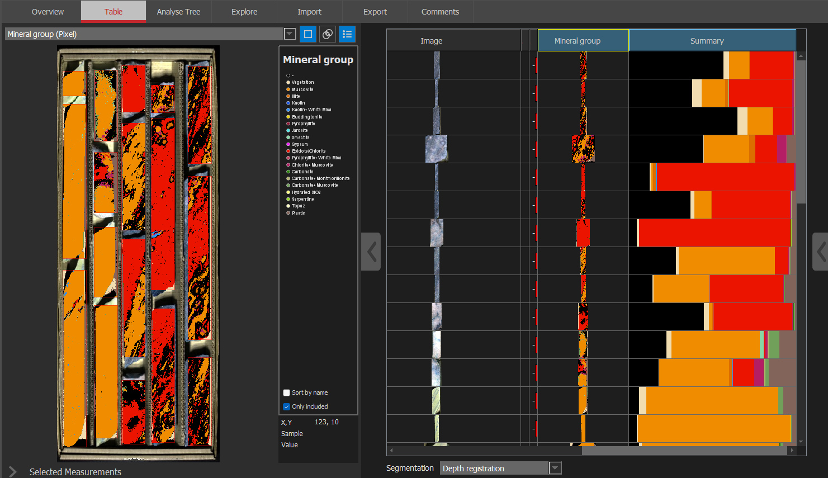The image size is (828, 478).
Task: Click the table's scroll-right arrow
Action: (x=792, y=450)
